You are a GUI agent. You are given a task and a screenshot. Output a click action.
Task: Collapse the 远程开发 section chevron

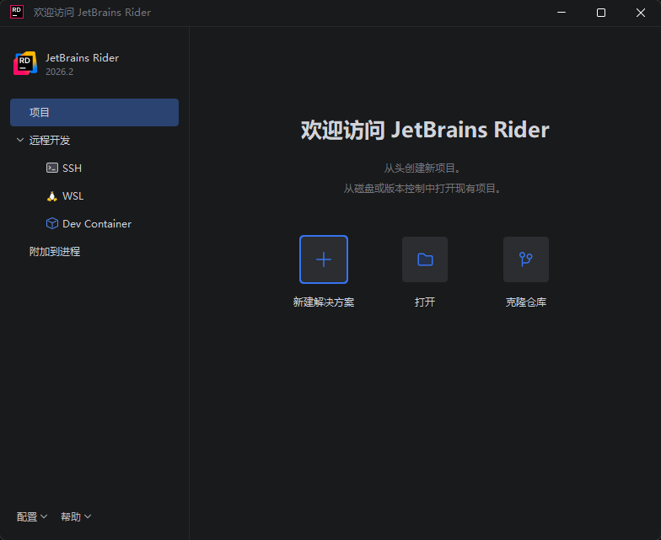coord(20,140)
